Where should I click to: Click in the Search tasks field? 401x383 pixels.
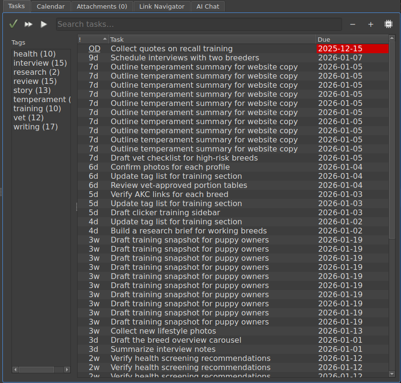pos(198,24)
